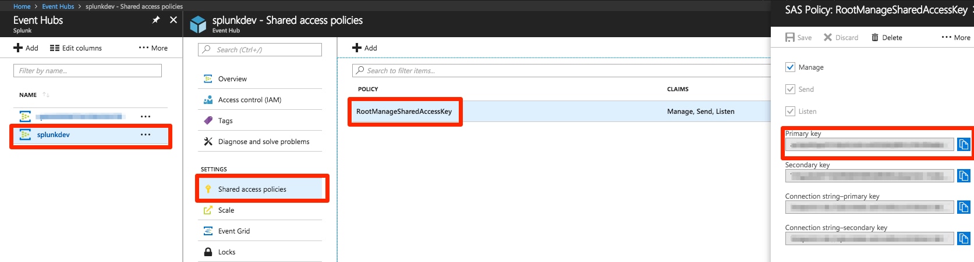Pin the Event Hubs blade
Image resolution: width=974 pixels, height=262 pixels.
coord(155,20)
